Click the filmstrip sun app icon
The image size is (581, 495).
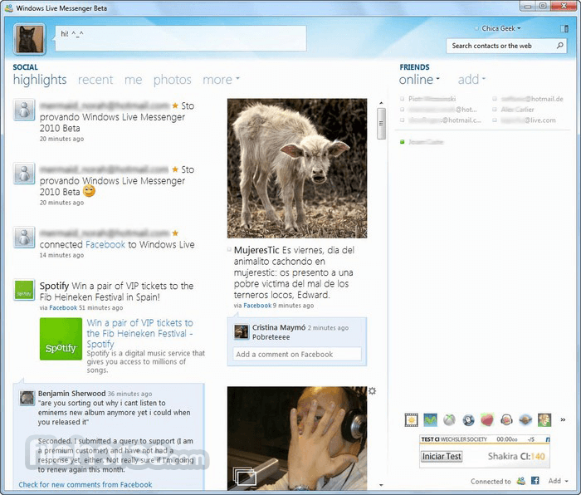pyautogui.click(x=412, y=420)
